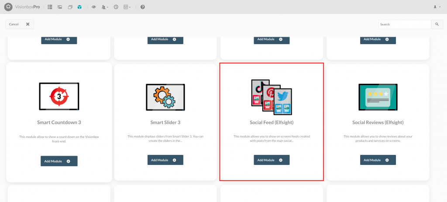
Task: Click the Social Feed social apps thumbnail
Action: click(x=272, y=97)
